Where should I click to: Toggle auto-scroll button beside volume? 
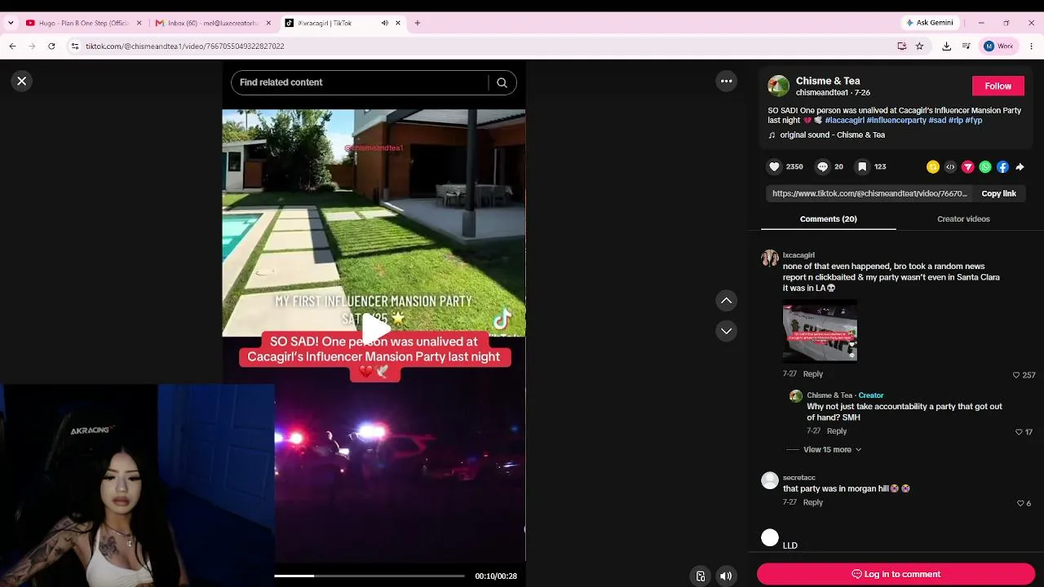pos(700,576)
